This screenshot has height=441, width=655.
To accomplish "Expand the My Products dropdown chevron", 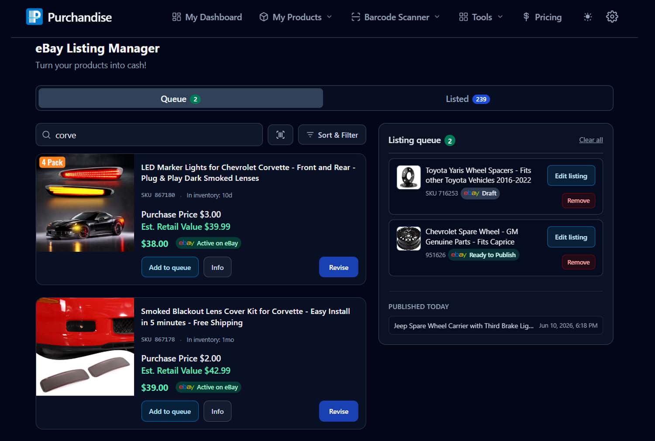I will (329, 17).
